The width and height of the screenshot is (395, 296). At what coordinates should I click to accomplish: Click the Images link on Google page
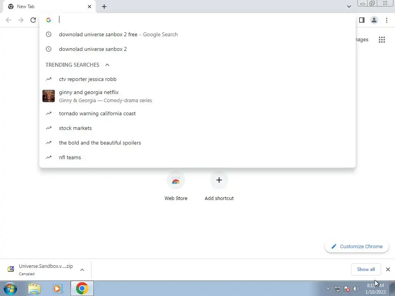point(362,40)
